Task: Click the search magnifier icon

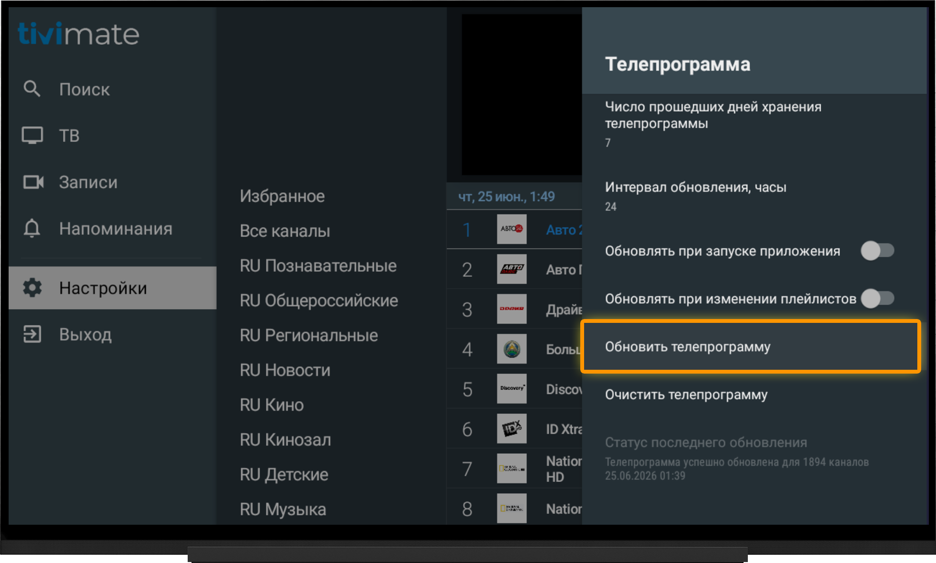Action: click(32, 88)
